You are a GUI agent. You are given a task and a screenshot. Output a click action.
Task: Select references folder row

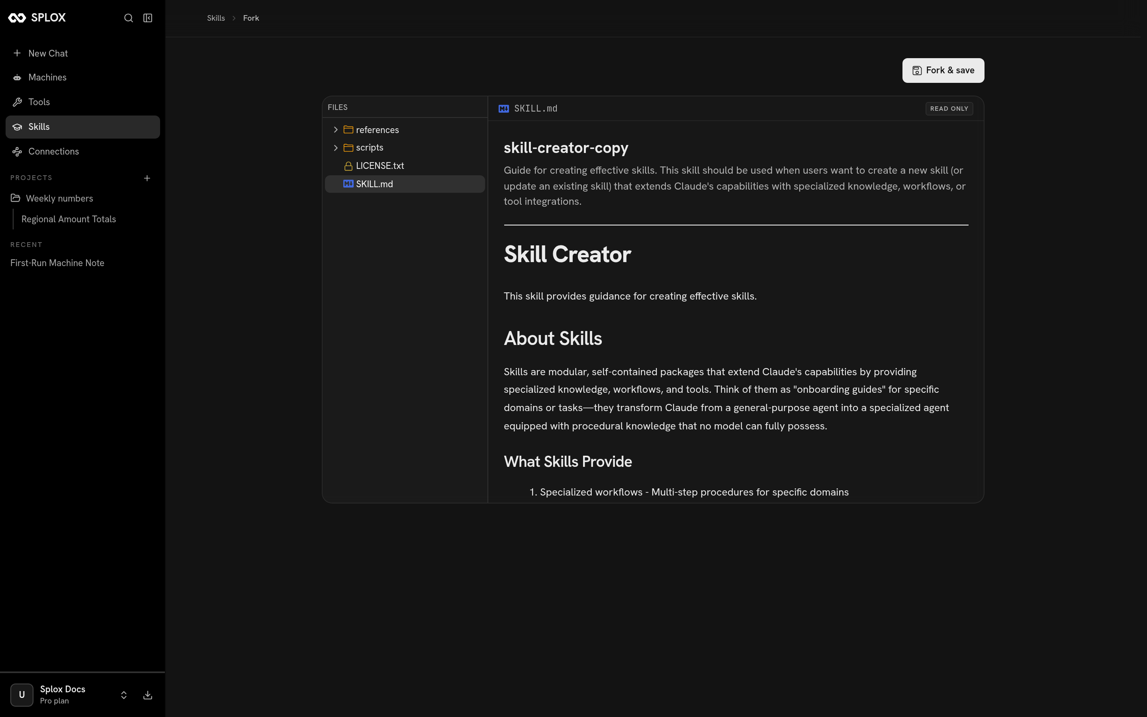coord(405,129)
